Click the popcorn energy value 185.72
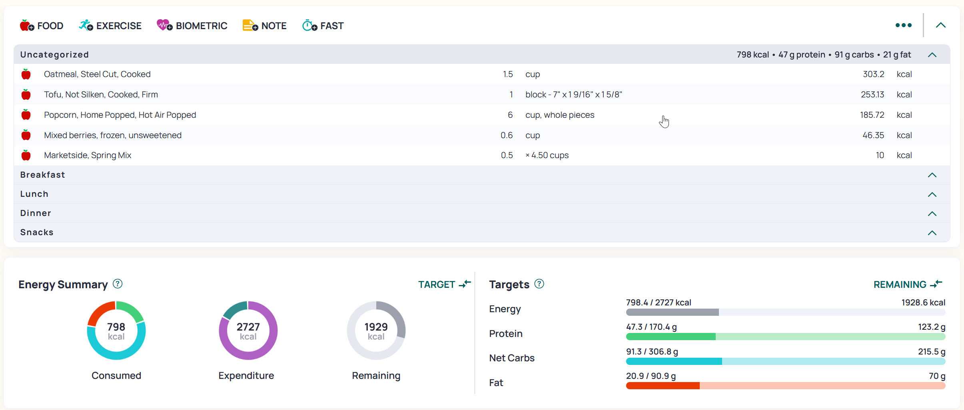 click(872, 115)
